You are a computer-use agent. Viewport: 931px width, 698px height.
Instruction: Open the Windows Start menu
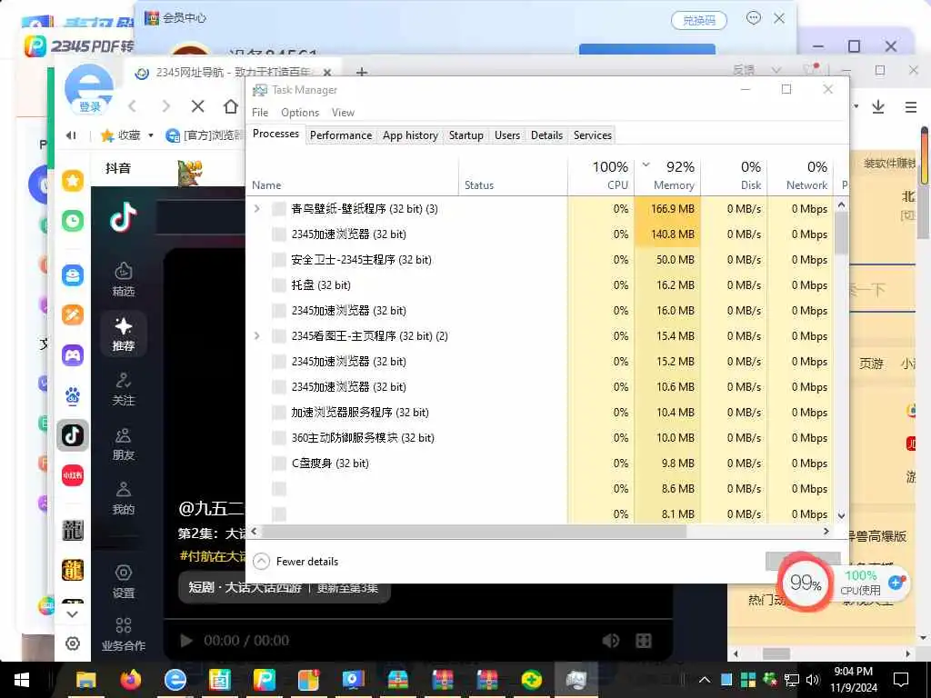point(22,680)
